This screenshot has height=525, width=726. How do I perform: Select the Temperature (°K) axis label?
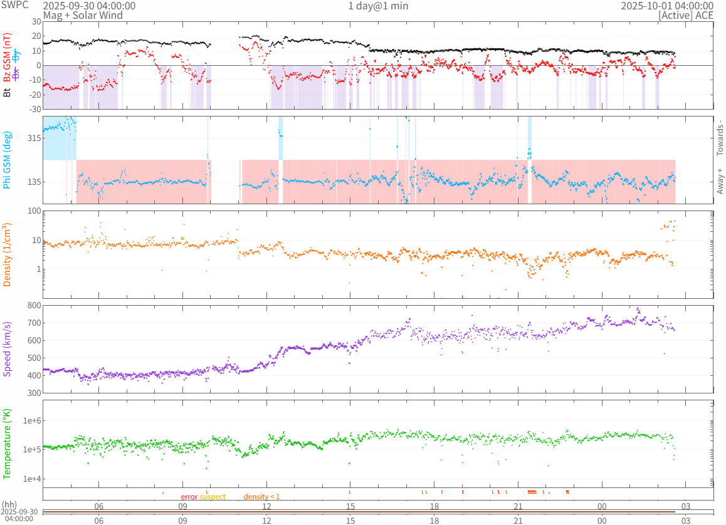click(8, 444)
